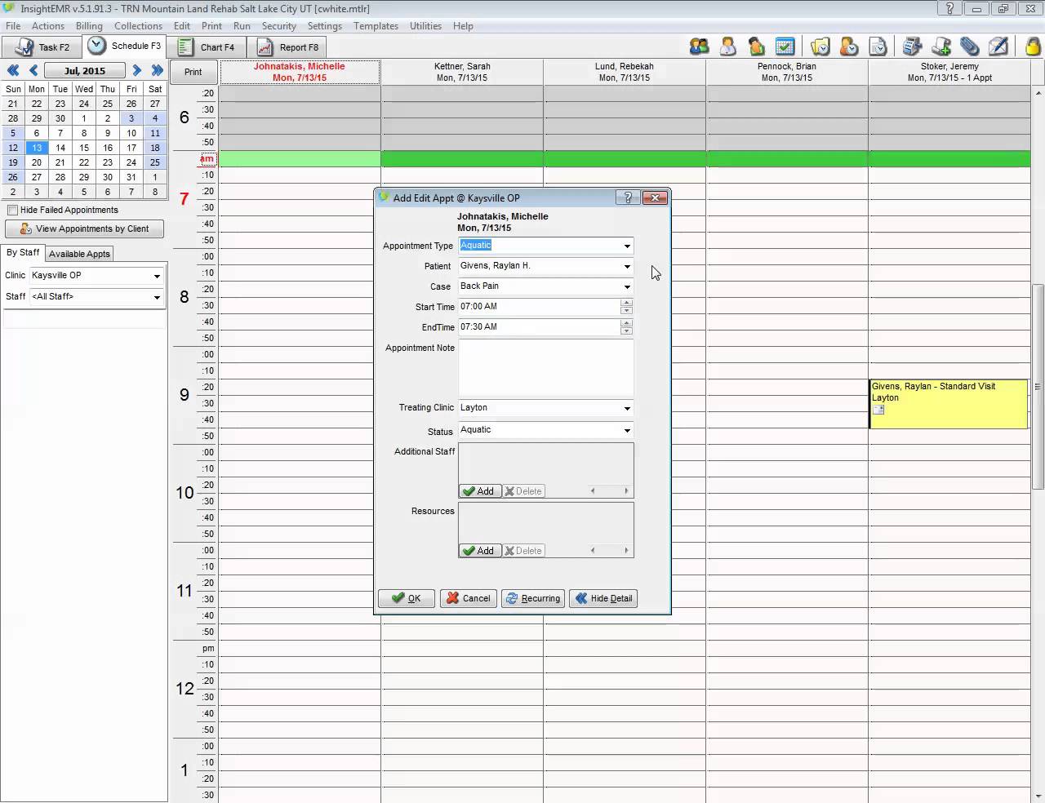This screenshot has width=1045, height=803.
Task: Click View Appointments by Client button
Action: [x=85, y=229]
